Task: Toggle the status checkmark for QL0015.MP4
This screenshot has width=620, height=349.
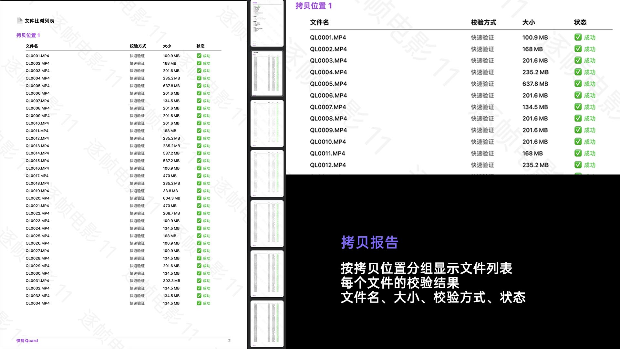Action: tap(199, 161)
